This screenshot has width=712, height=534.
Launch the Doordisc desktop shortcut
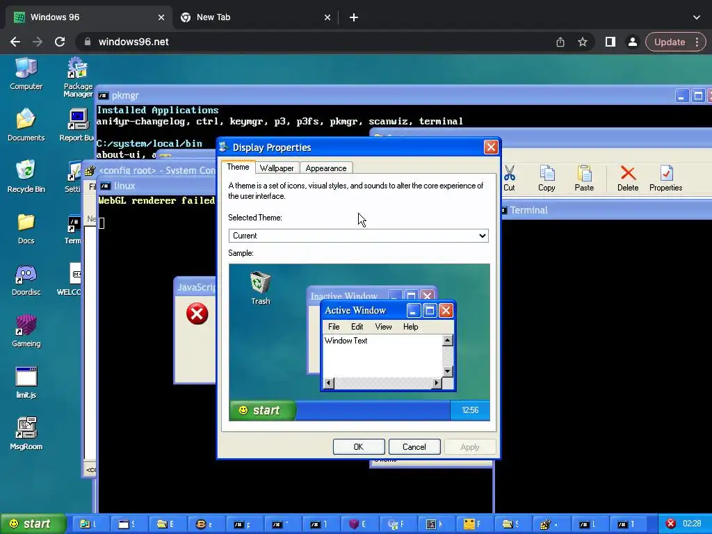click(x=26, y=280)
